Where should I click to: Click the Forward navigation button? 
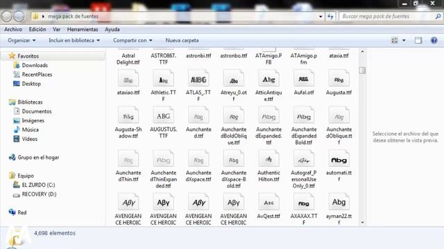pyautogui.click(x=19, y=17)
